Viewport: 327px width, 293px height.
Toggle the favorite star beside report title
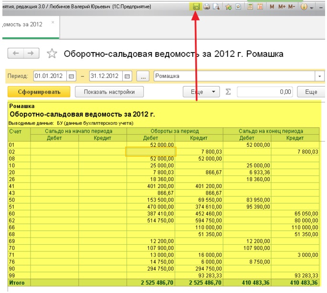(52, 54)
